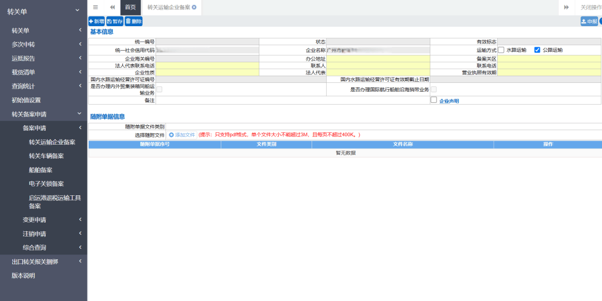Open the 企业声明 link
Image resolution: width=602 pixels, height=301 pixels.
tap(449, 101)
